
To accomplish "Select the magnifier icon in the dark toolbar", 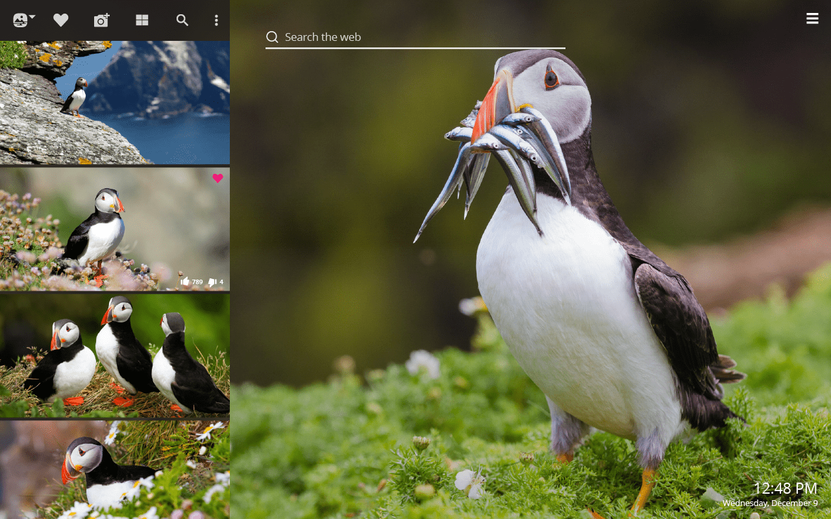I will [182, 20].
